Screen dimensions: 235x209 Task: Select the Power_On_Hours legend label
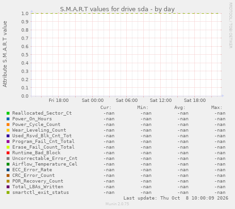coord(32,119)
